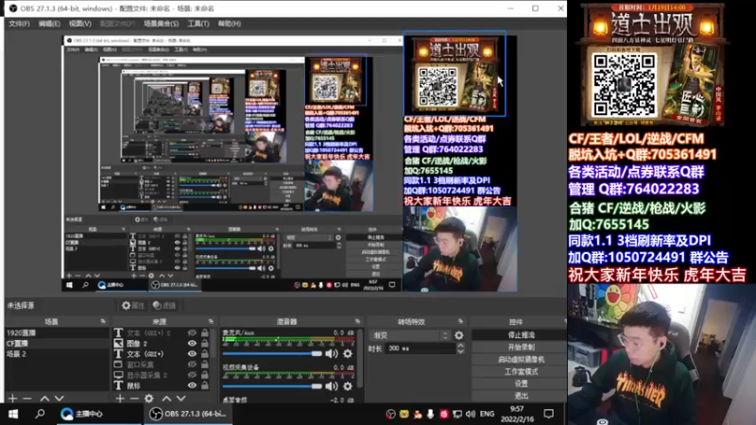Mute the 麦克风/Aux speaker icon
The width and height of the screenshot is (756, 425).
tap(332, 353)
